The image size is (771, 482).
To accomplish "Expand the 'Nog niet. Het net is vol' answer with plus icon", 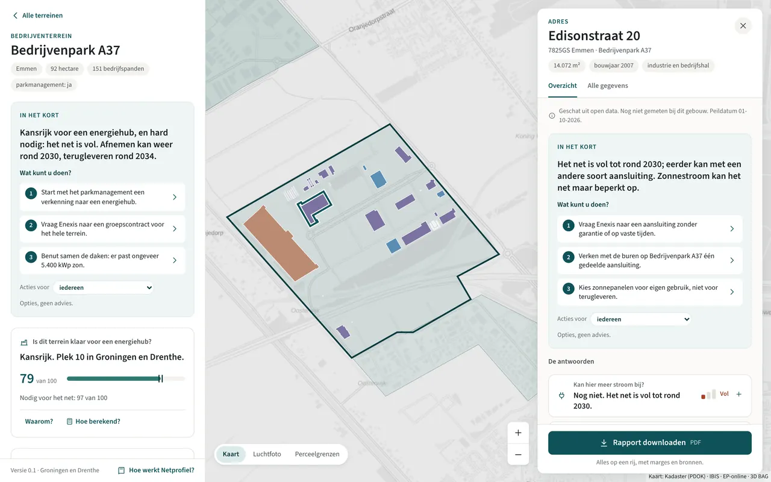I will (739, 394).
